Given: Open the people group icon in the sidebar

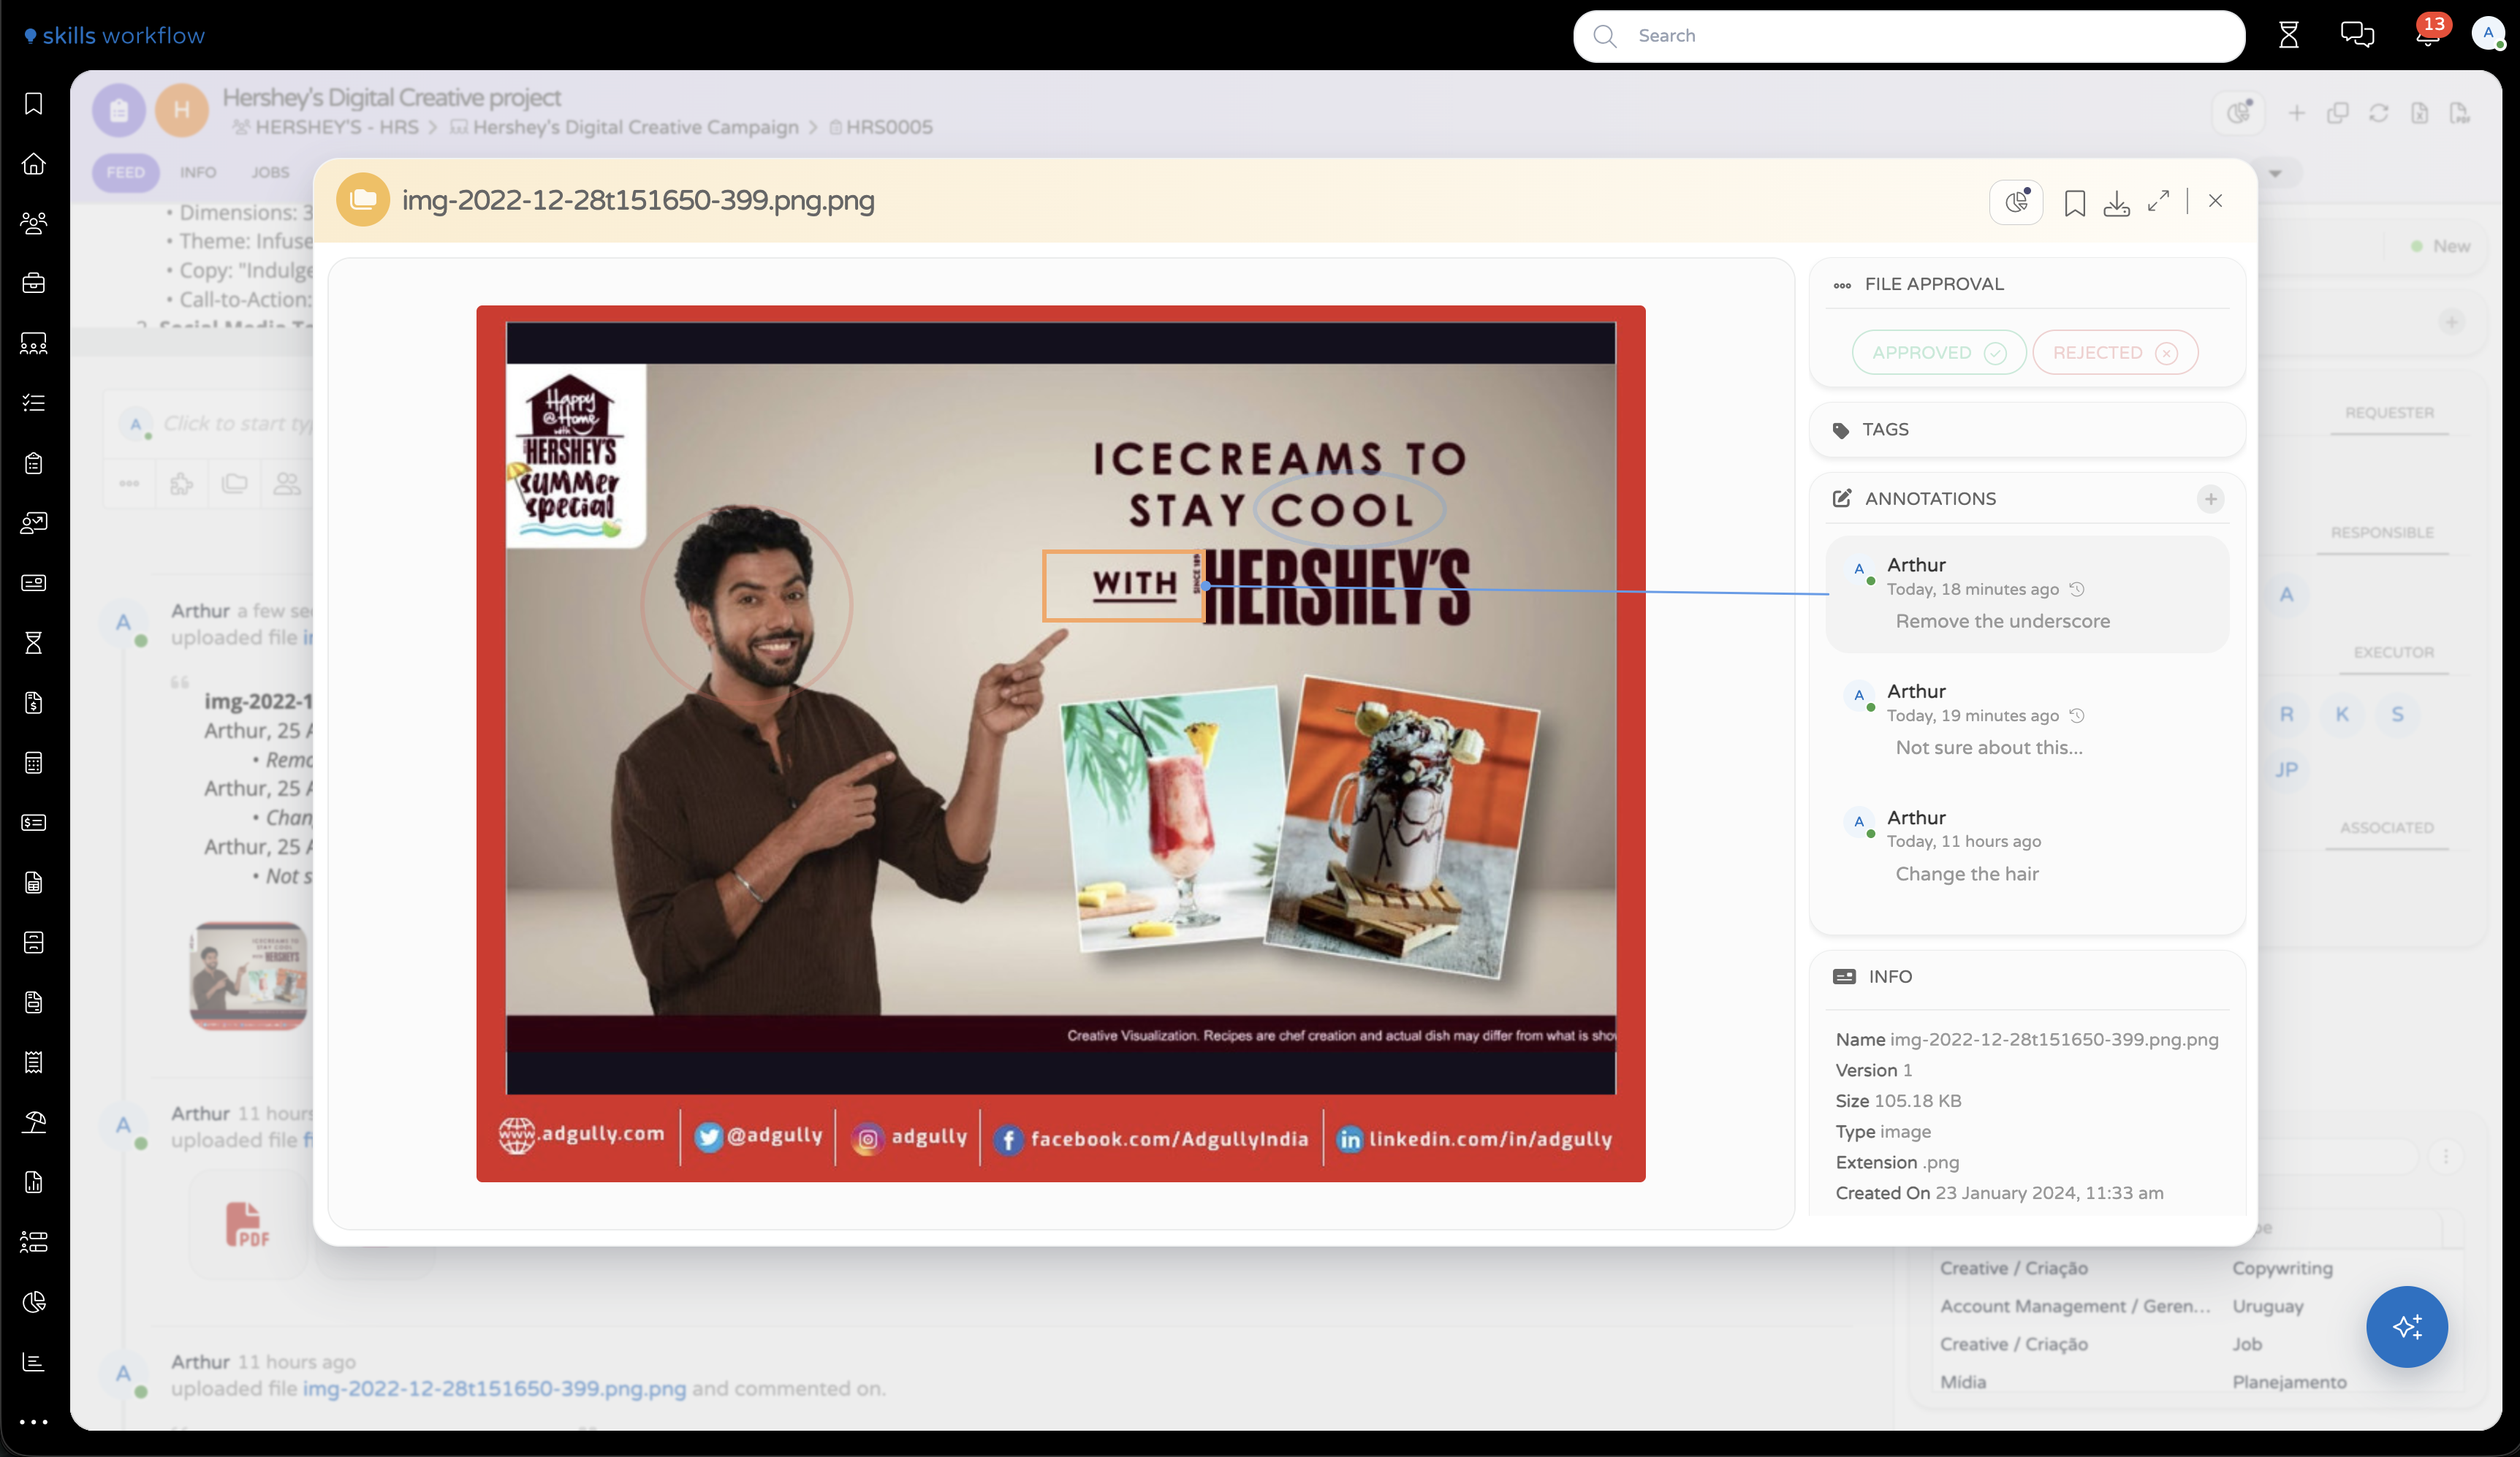Looking at the screenshot, I should point(34,224).
